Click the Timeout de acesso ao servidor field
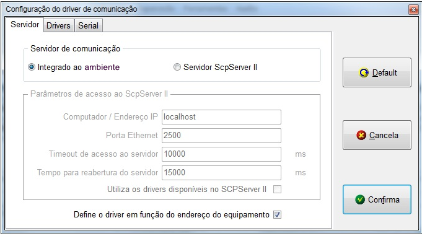 tap(221, 154)
